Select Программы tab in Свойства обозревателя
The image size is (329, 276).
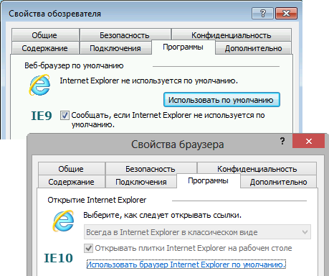pyautogui.click(x=183, y=47)
